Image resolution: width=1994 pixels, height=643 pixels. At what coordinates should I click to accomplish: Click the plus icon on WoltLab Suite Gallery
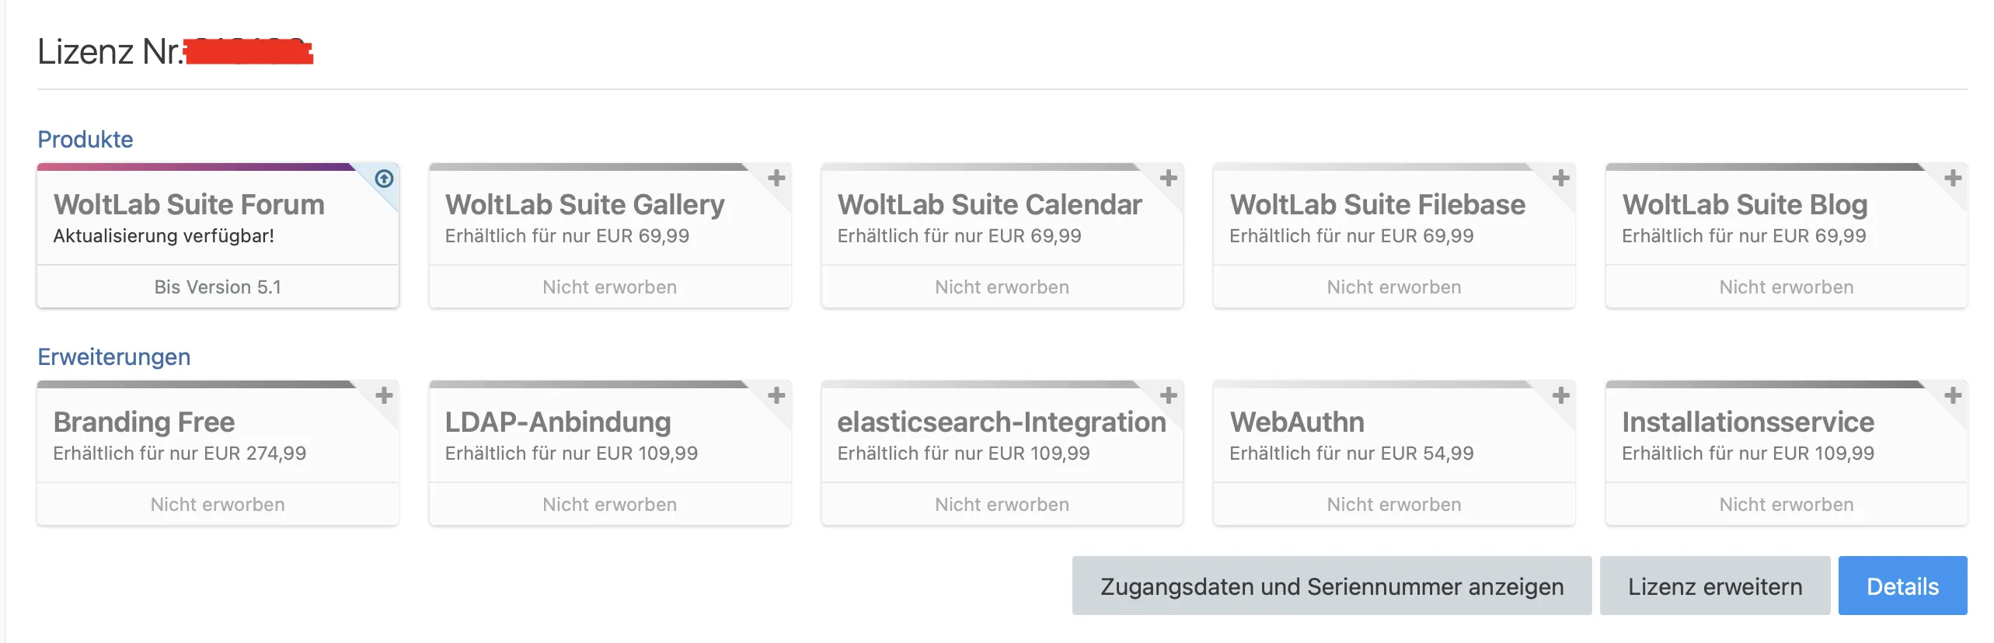776,179
